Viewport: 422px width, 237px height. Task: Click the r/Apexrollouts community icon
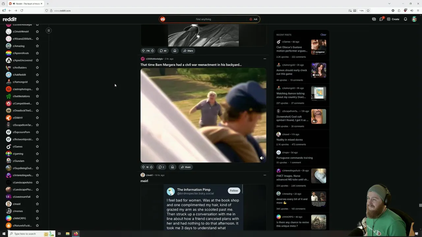9,53
